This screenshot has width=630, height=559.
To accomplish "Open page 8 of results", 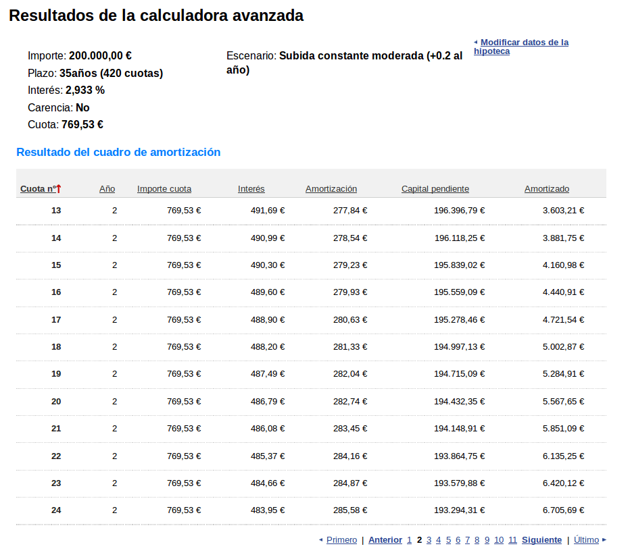I will point(477,539).
